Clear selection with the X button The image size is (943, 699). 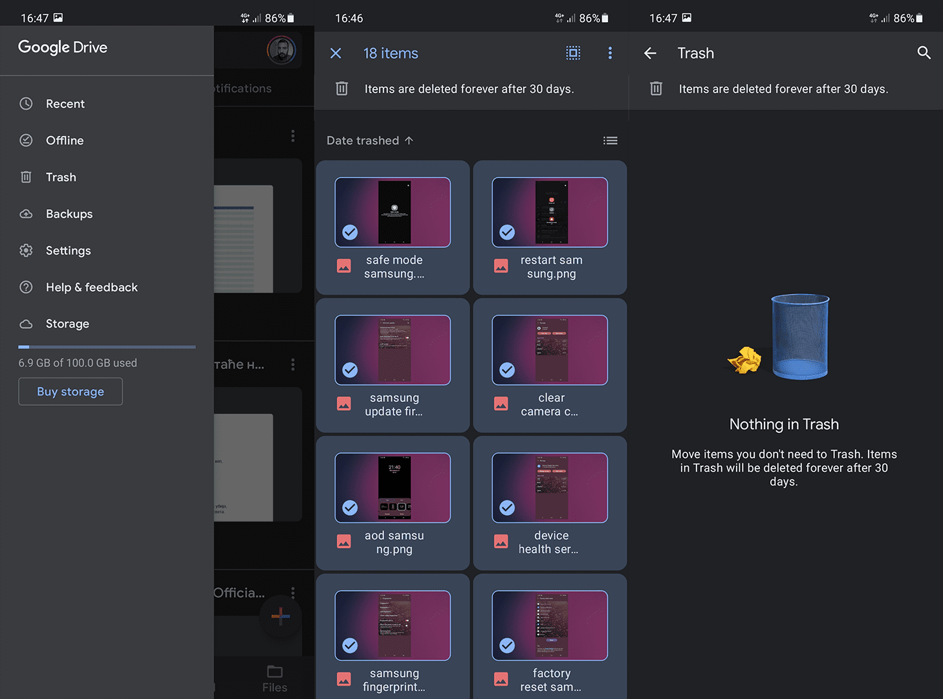point(336,53)
